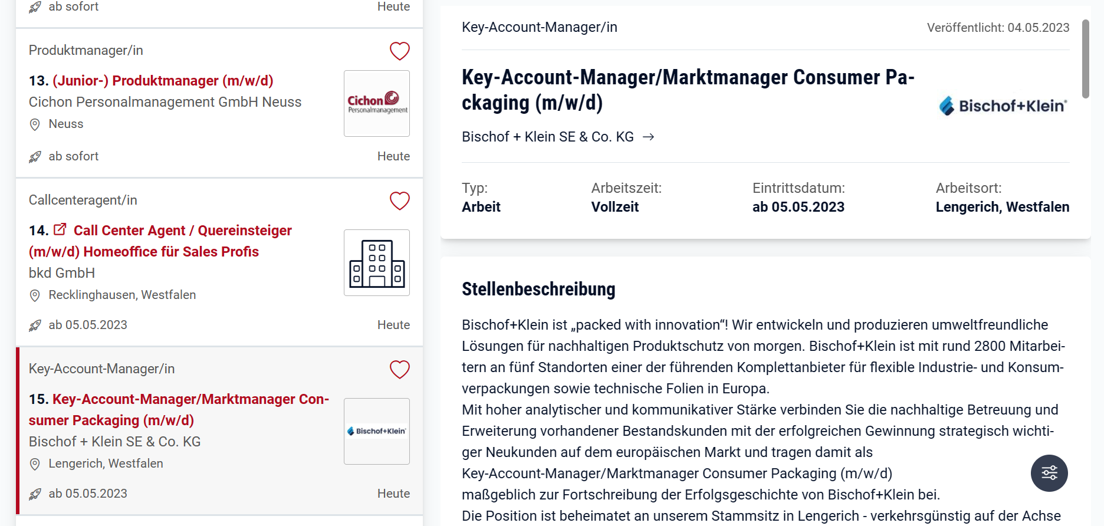1104x526 pixels.
Task: Click 'Bischof + Klein SE & Co. KG' in job 15 card
Action: [x=115, y=442]
